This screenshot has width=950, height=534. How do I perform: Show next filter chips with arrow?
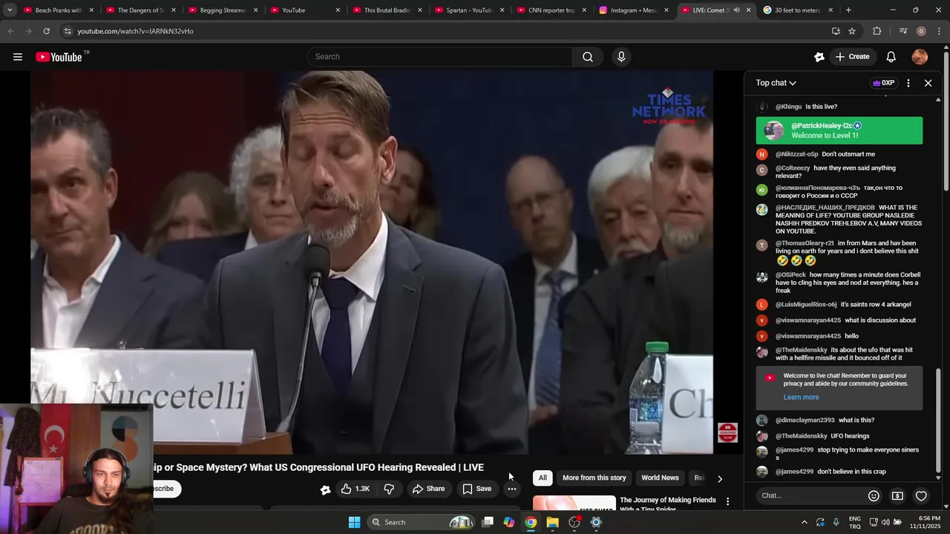[x=719, y=478]
